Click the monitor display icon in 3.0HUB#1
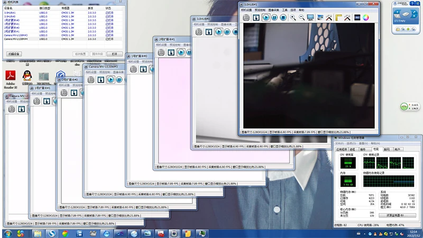The height and width of the screenshot is (238, 423). pos(310,17)
